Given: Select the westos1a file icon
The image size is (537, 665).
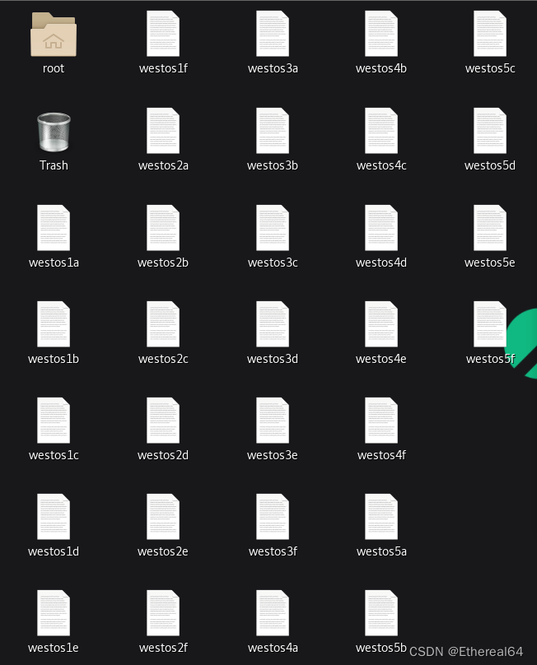Looking at the screenshot, I should coord(54,228).
